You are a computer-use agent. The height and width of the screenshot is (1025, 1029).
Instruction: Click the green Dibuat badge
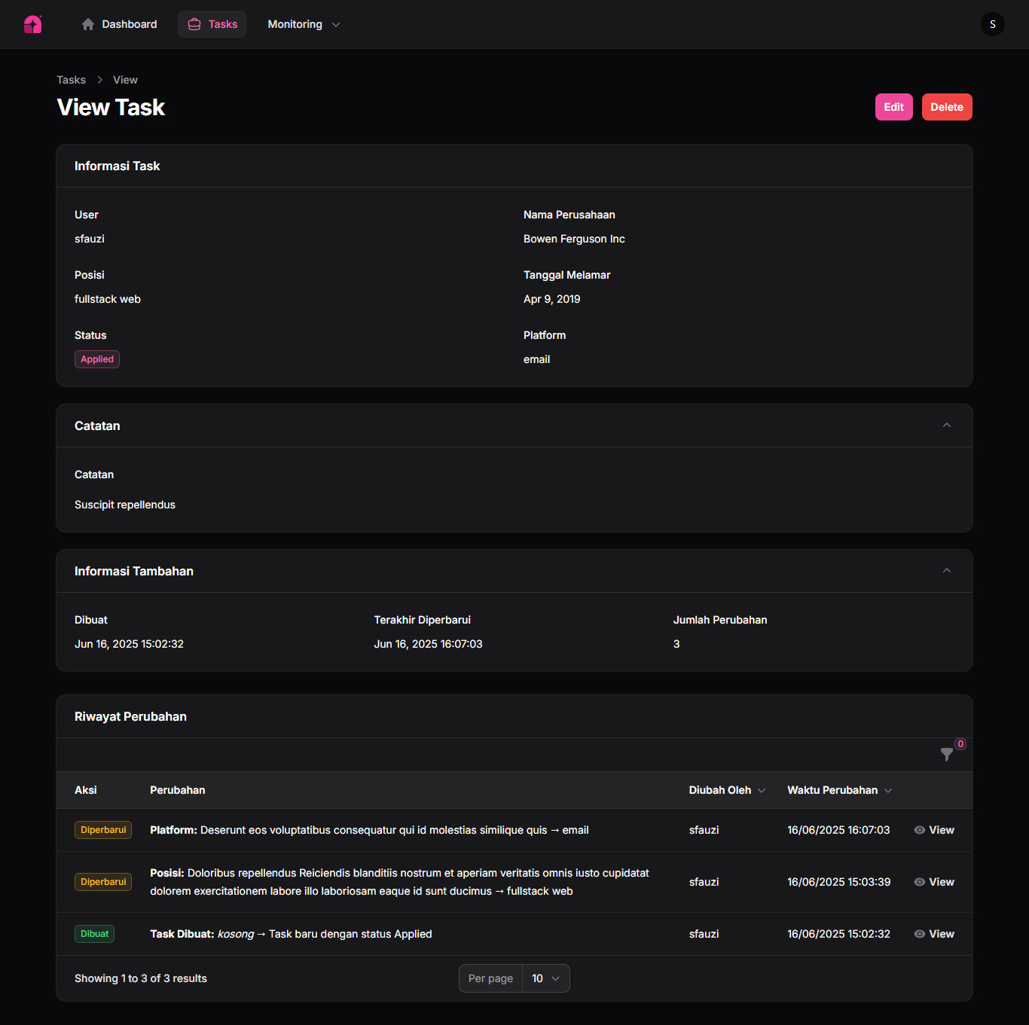[94, 934]
